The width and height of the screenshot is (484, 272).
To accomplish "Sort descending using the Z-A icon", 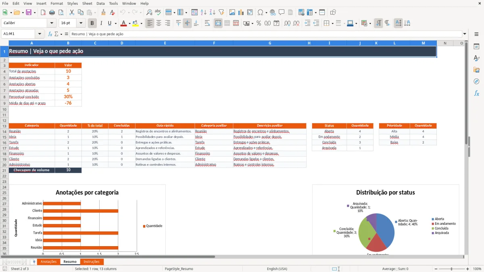I will (x=212, y=12).
